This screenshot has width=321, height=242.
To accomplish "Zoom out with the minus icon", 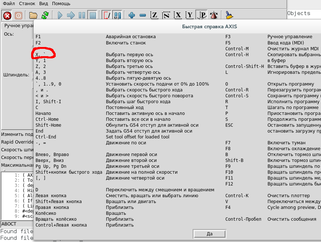I will click(143, 15).
